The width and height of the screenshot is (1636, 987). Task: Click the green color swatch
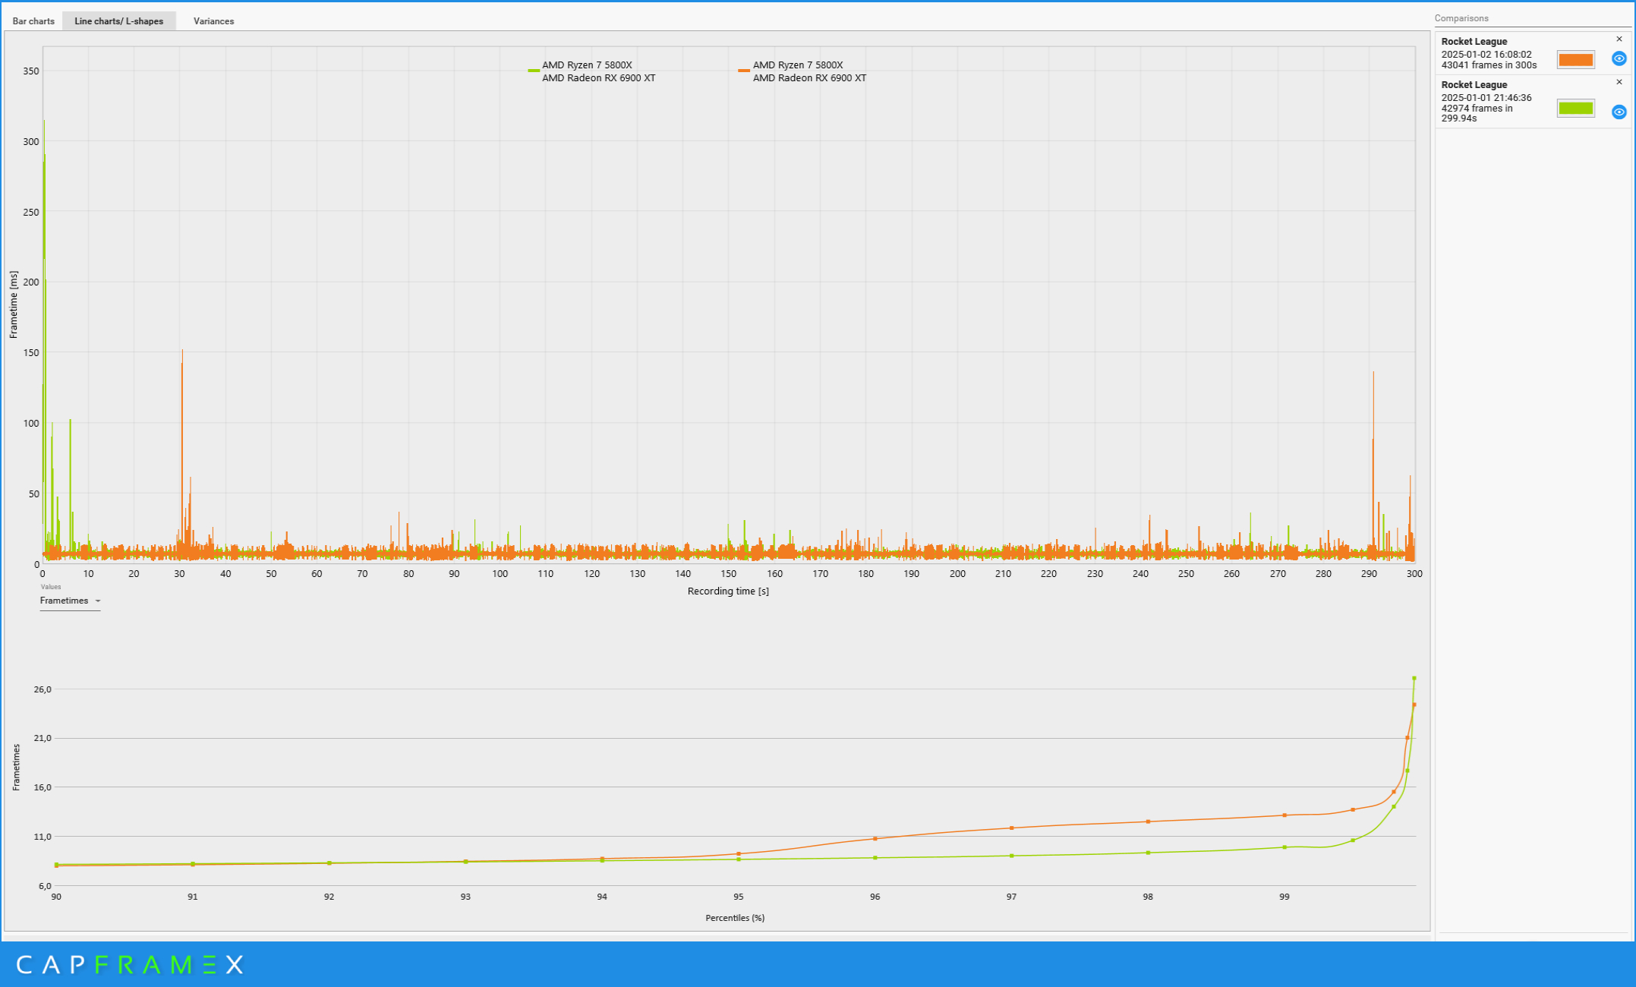point(1576,109)
